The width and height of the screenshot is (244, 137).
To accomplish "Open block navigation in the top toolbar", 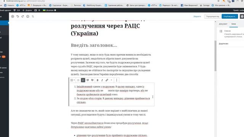I will pos(33,16).
